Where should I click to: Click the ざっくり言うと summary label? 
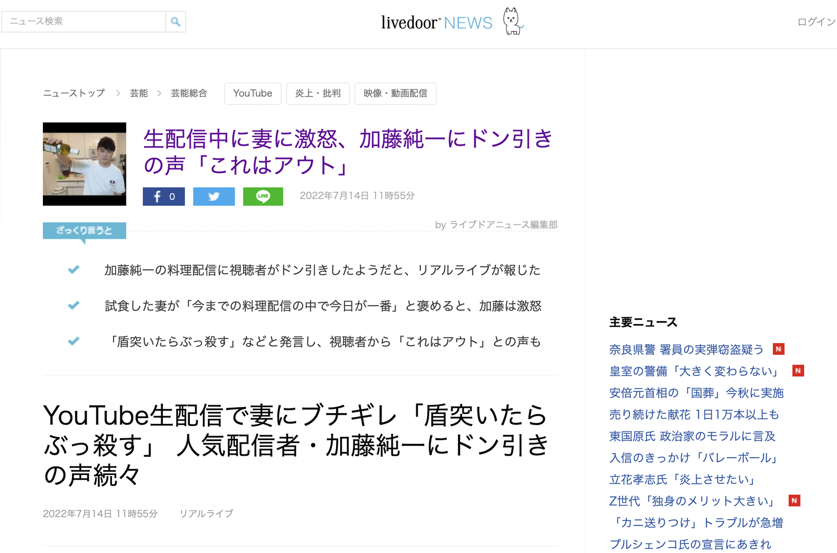[84, 230]
